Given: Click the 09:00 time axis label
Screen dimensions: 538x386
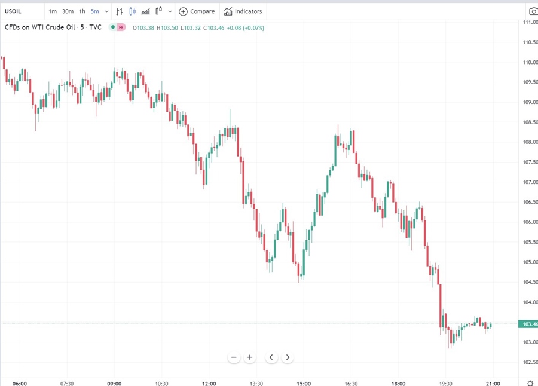Looking at the screenshot, I should [114, 383].
